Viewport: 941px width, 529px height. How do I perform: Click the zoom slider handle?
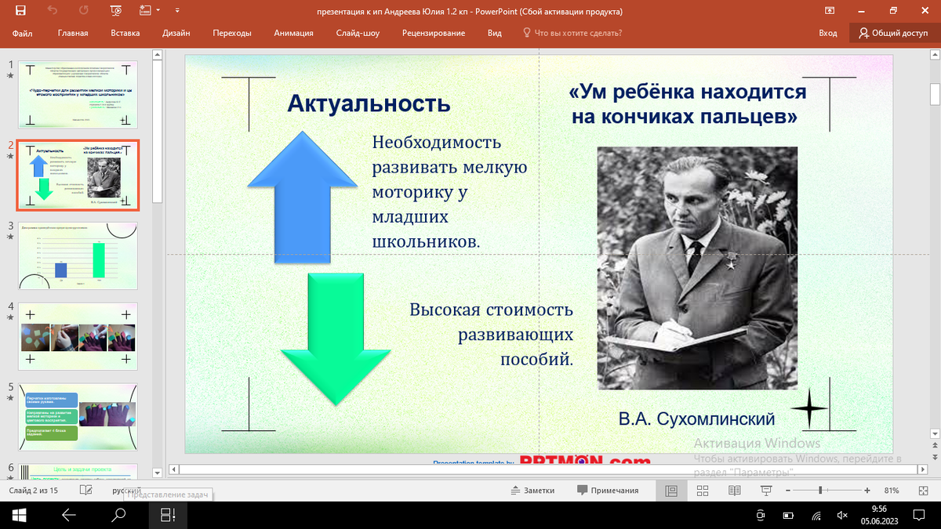(x=820, y=491)
